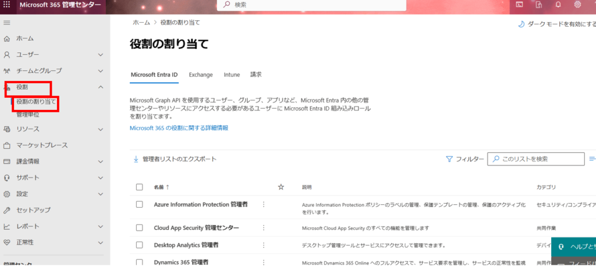Image resolution: width=596 pixels, height=270 pixels.
Task: Open 管理単位 in the sidebar
Action: [x=27, y=115]
